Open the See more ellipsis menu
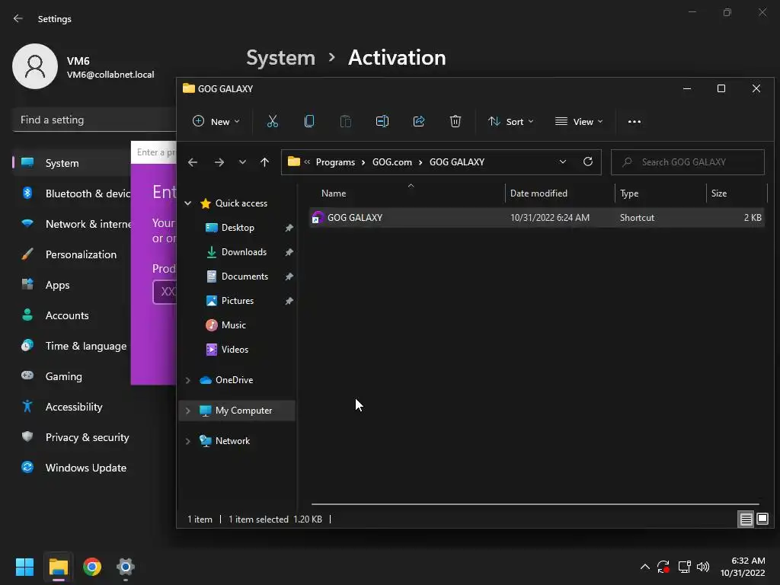The image size is (780, 585). [635, 121]
